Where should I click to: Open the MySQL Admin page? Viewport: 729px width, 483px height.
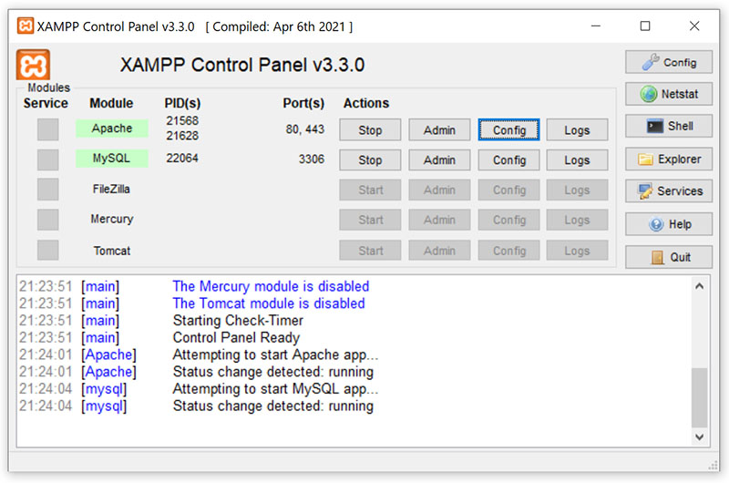(x=439, y=159)
